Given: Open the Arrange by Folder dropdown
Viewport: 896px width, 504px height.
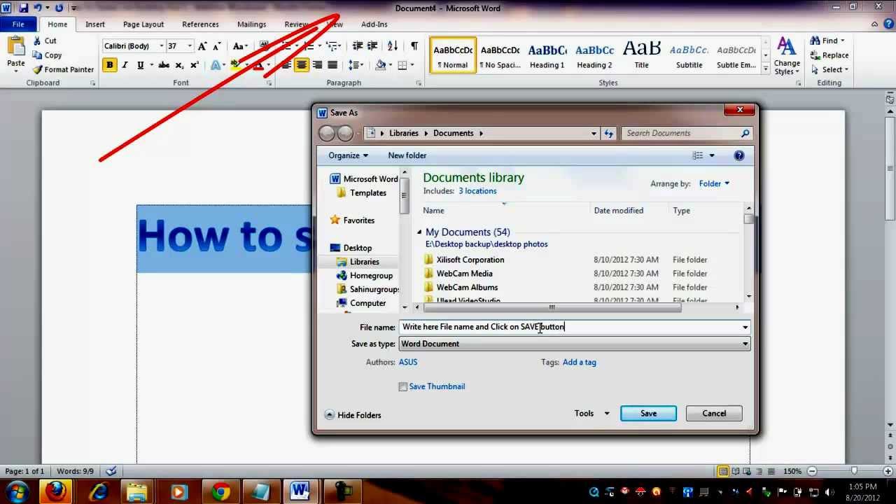Looking at the screenshot, I should (x=714, y=184).
